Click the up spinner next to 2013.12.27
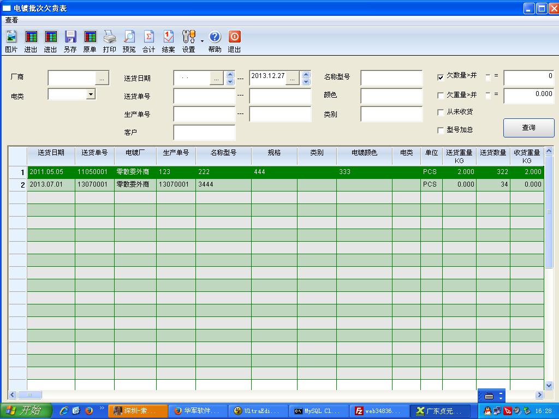The height and width of the screenshot is (419, 559). [x=306, y=75]
